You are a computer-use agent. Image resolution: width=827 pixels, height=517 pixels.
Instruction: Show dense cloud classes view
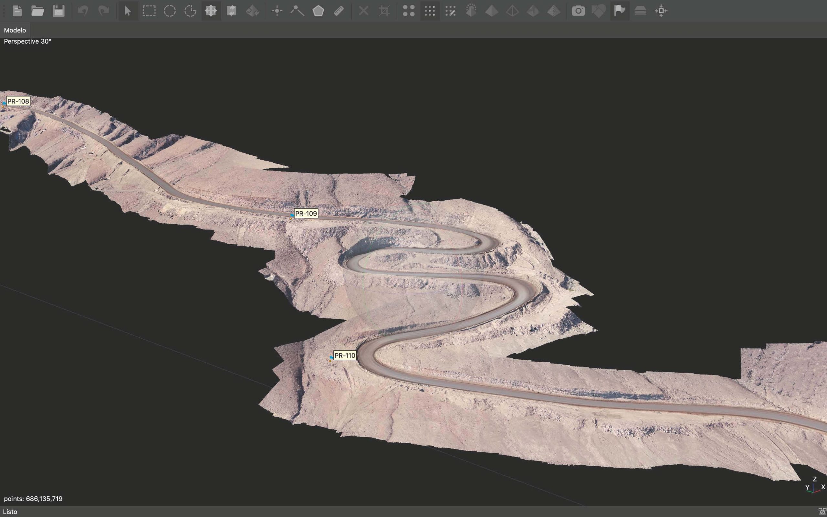pyautogui.click(x=450, y=11)
